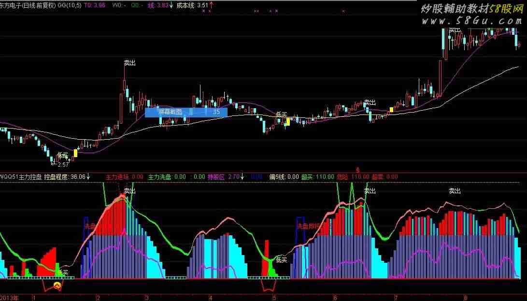Click the up arrow after 成本线 3.51
527x301 pixels.
pos(212,5)
